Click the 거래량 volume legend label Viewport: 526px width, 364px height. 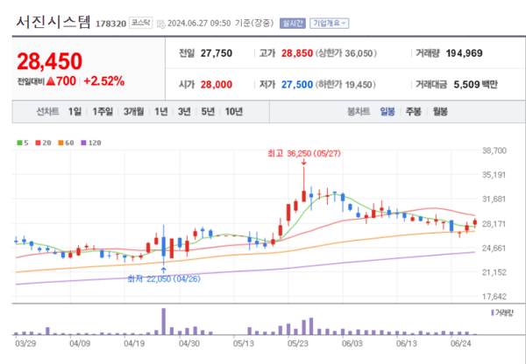(502, 312)
